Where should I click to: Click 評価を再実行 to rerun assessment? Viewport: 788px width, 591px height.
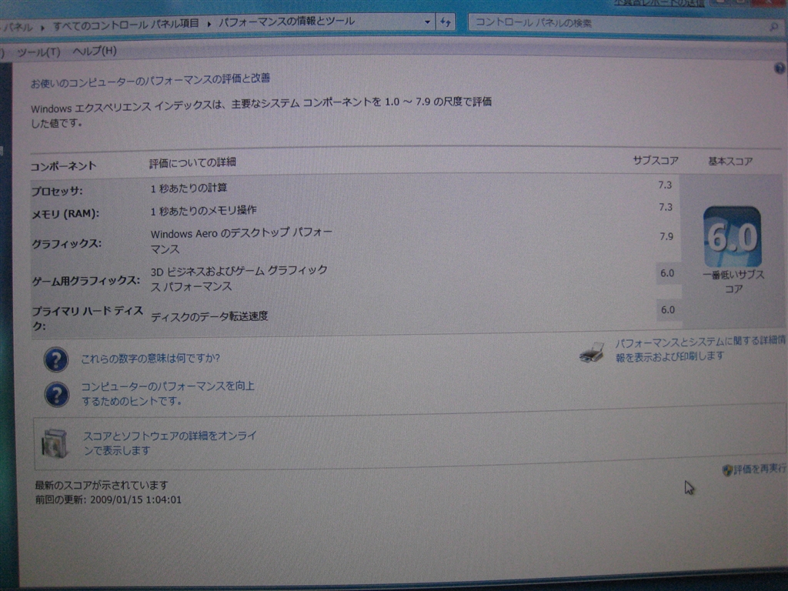pos(760,469)
